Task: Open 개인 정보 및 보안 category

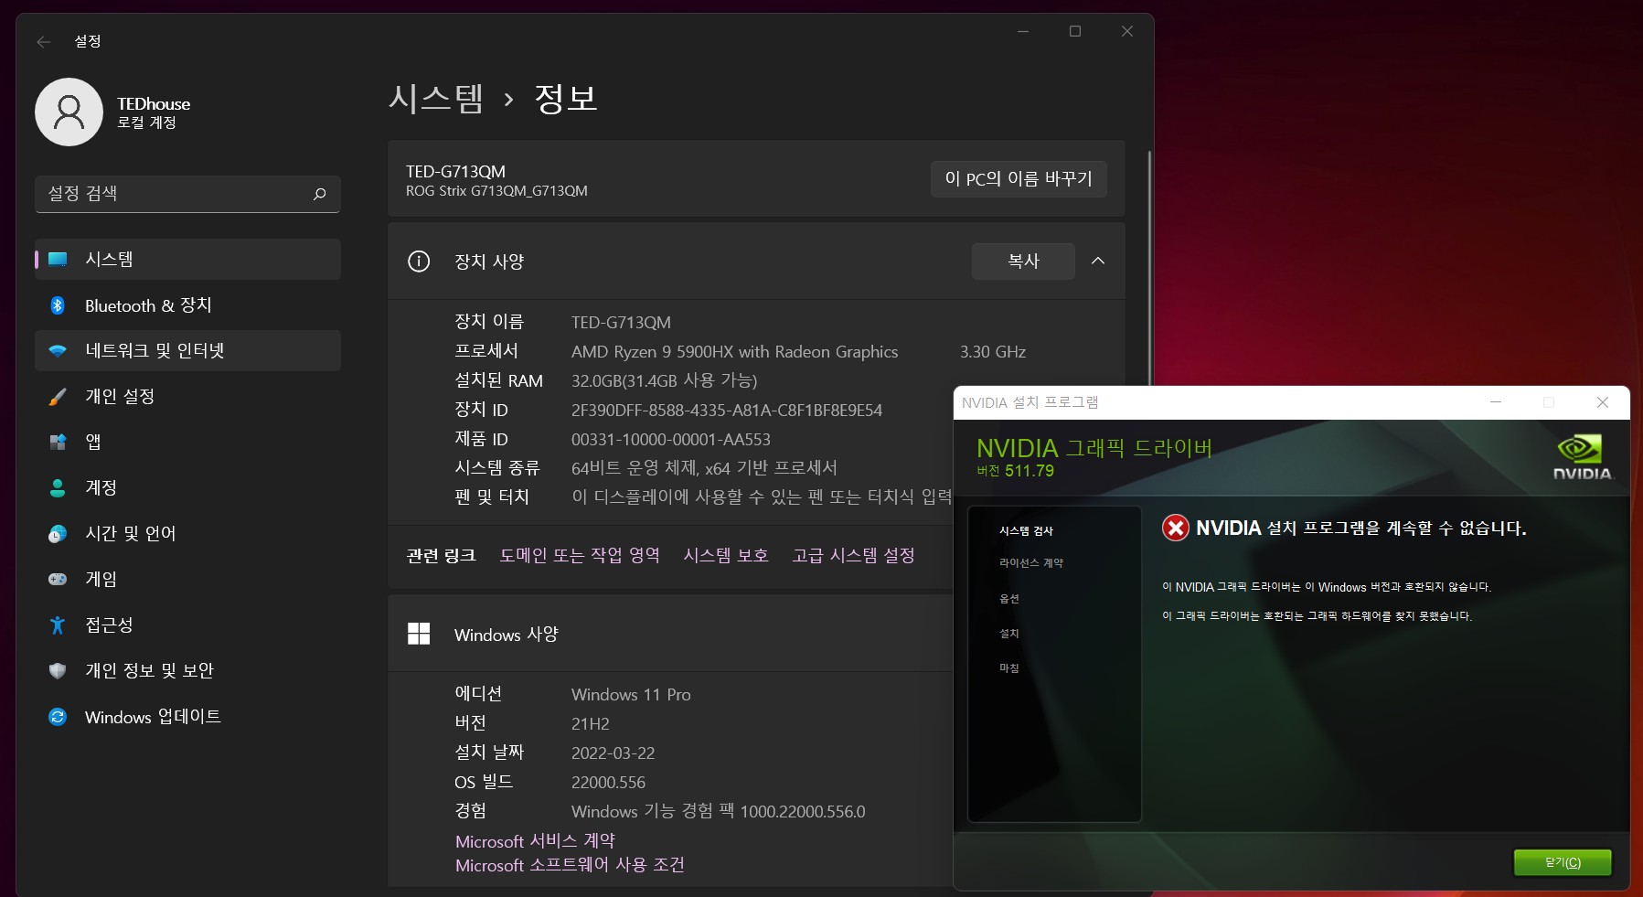Action: click(x=187, y=671)
